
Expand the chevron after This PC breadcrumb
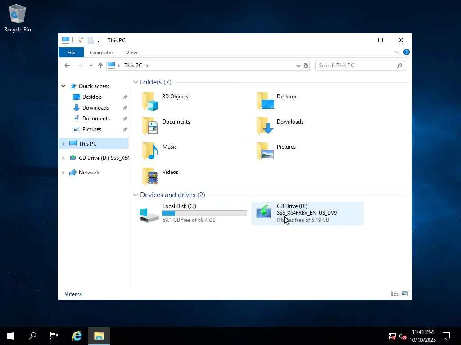pos(147,66)
